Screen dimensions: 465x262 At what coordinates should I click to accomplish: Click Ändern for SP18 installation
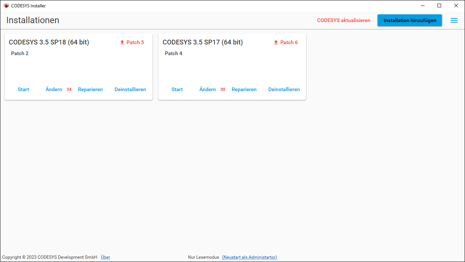54,89
